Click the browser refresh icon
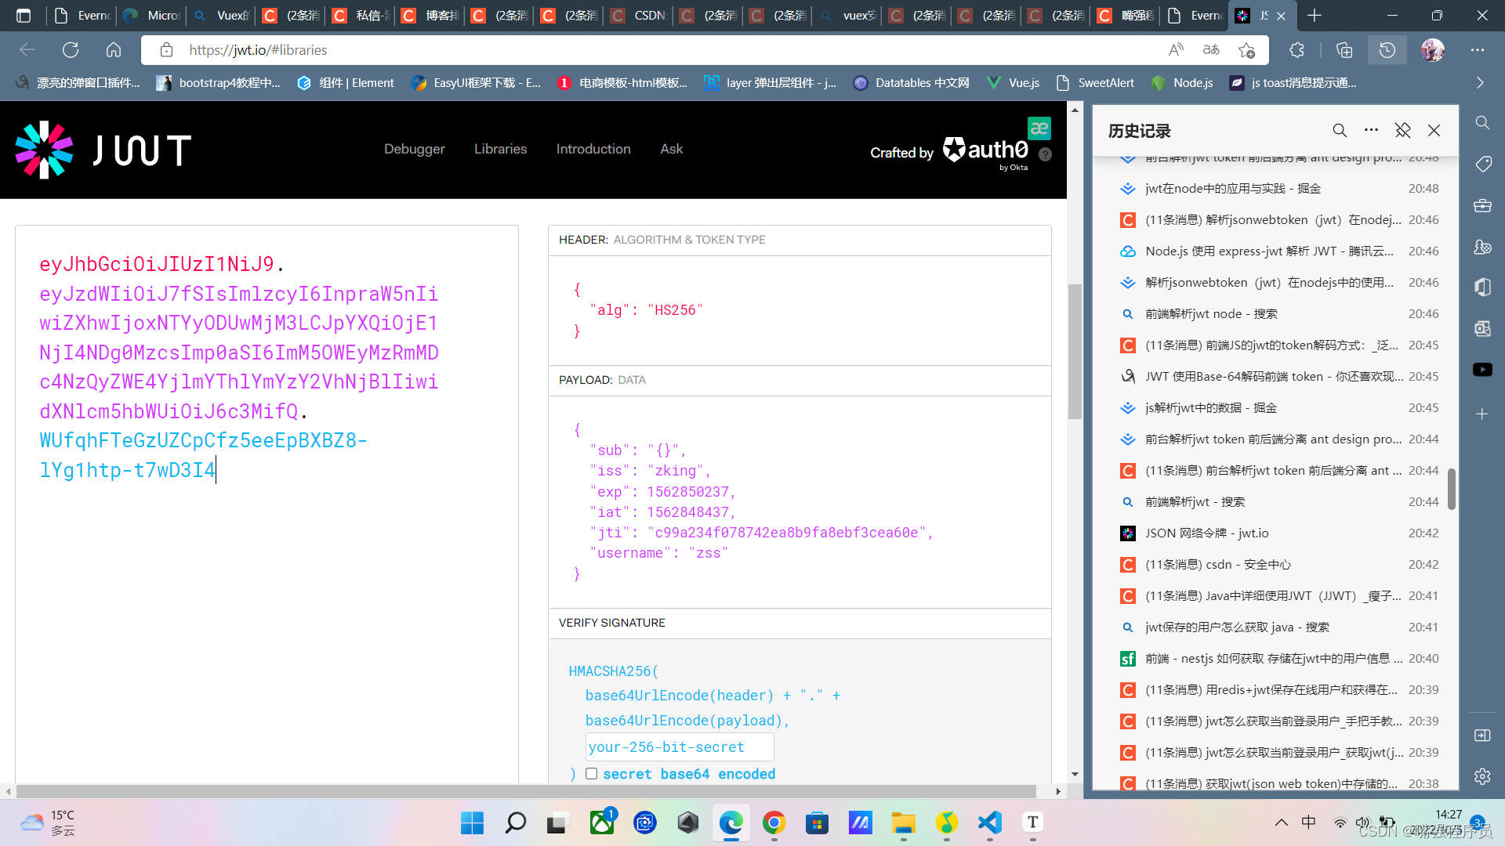 71,50
